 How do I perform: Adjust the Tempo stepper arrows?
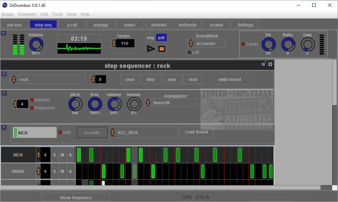(114, 43)
